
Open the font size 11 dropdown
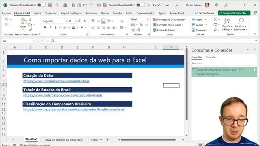tap(76, 21)
